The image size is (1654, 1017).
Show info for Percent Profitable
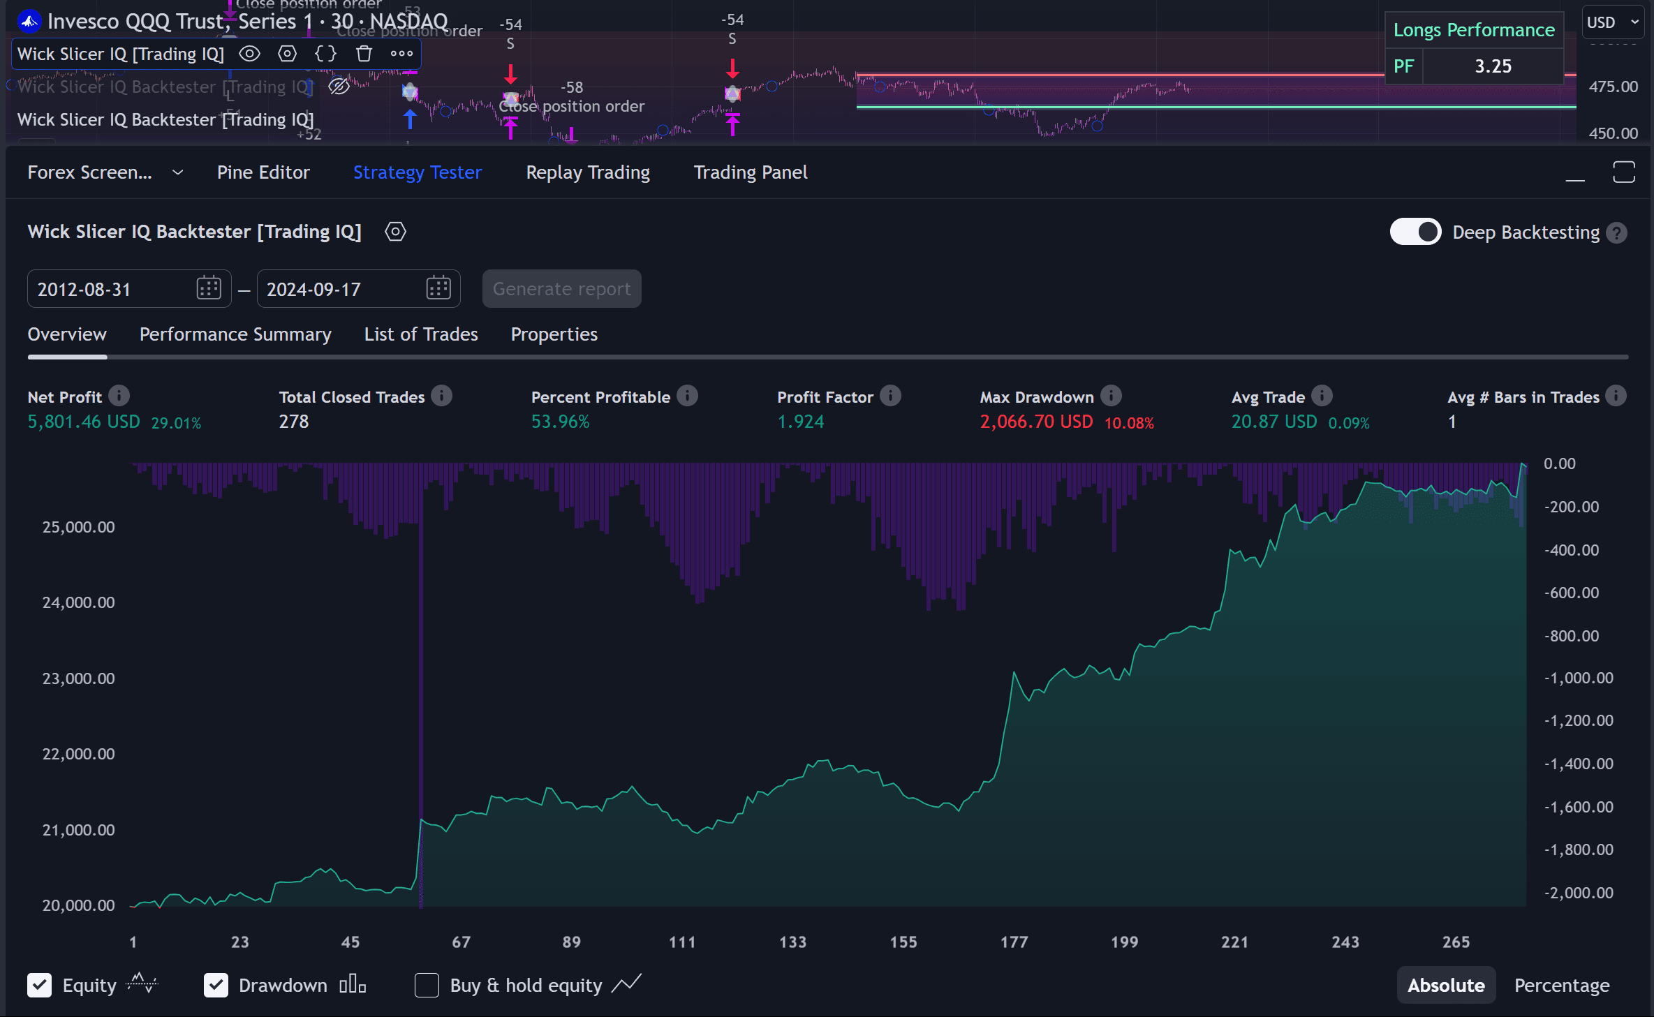[x=688, y=396]
